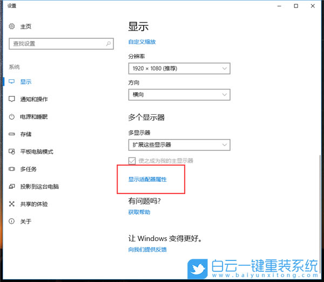Screen dimensions: 324x282
Task: Click the tablet mode icon
Action: [11, 152]
